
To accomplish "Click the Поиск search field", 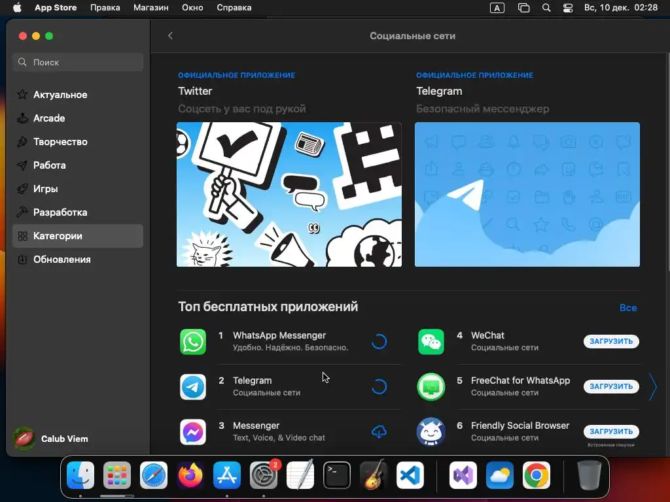I will coord(78,62).
